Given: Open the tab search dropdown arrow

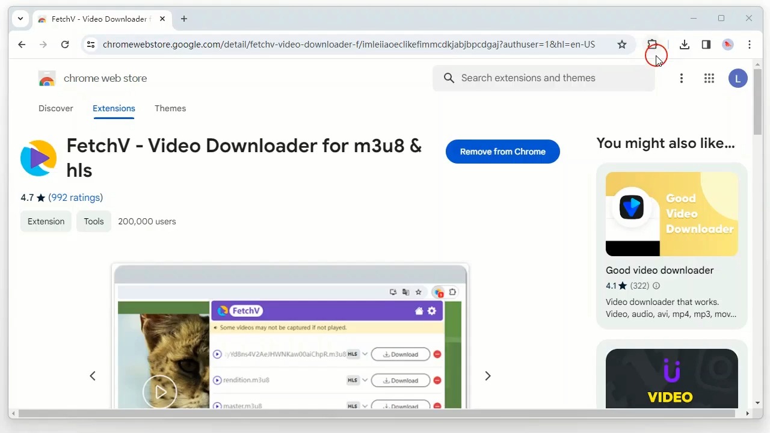Looking at the screenshot, I should (20, 19).
